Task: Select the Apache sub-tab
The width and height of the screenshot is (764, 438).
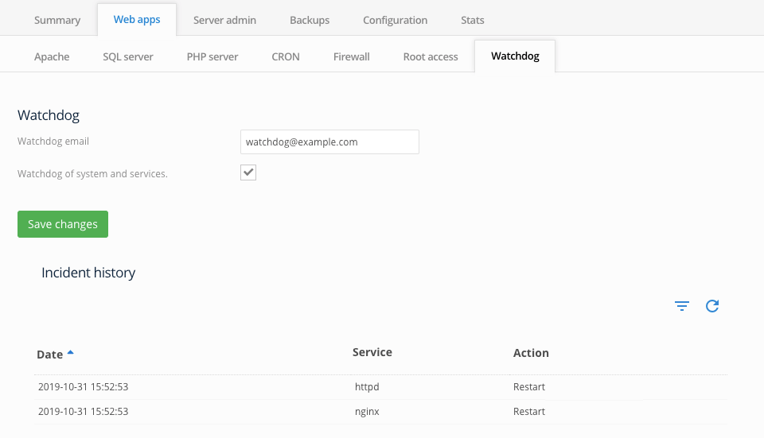Action: click(52, 56)
